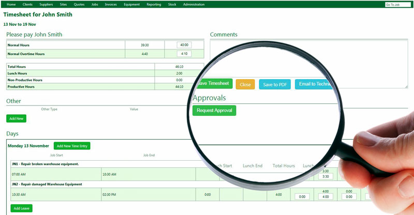Click the Non-Productive Hours value 0:00
Viewport: 414px width, 215px height.
179,80
